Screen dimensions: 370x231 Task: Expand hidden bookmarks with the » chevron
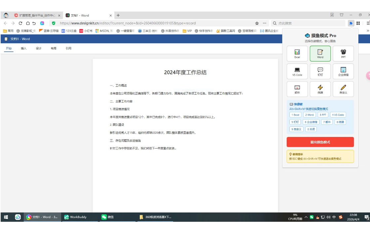click(x=368, y=31)
